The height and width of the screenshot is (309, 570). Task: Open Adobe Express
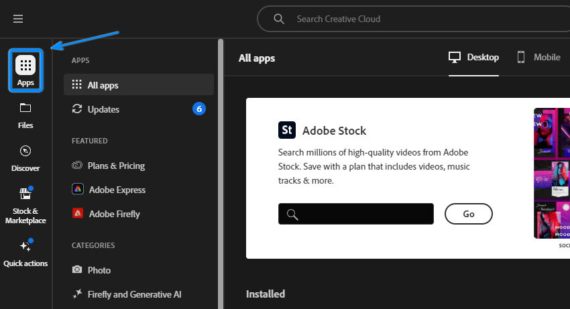pos(139,190)
